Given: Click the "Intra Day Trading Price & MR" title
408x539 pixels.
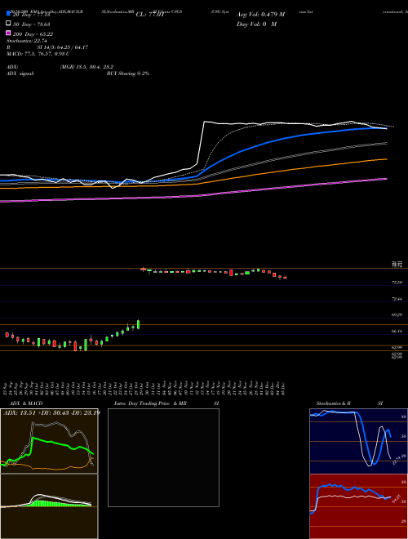Looking at the screenshot, I should coord(150,403).
